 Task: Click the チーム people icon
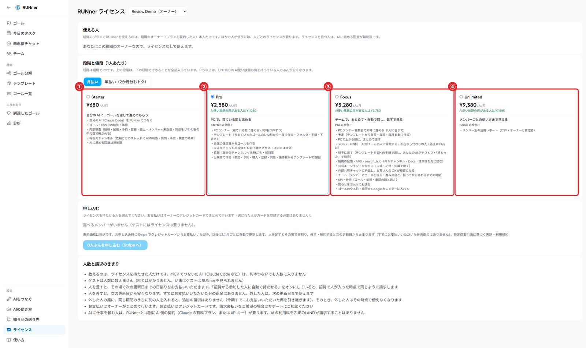pyautogui.click(x=9, y=54)
